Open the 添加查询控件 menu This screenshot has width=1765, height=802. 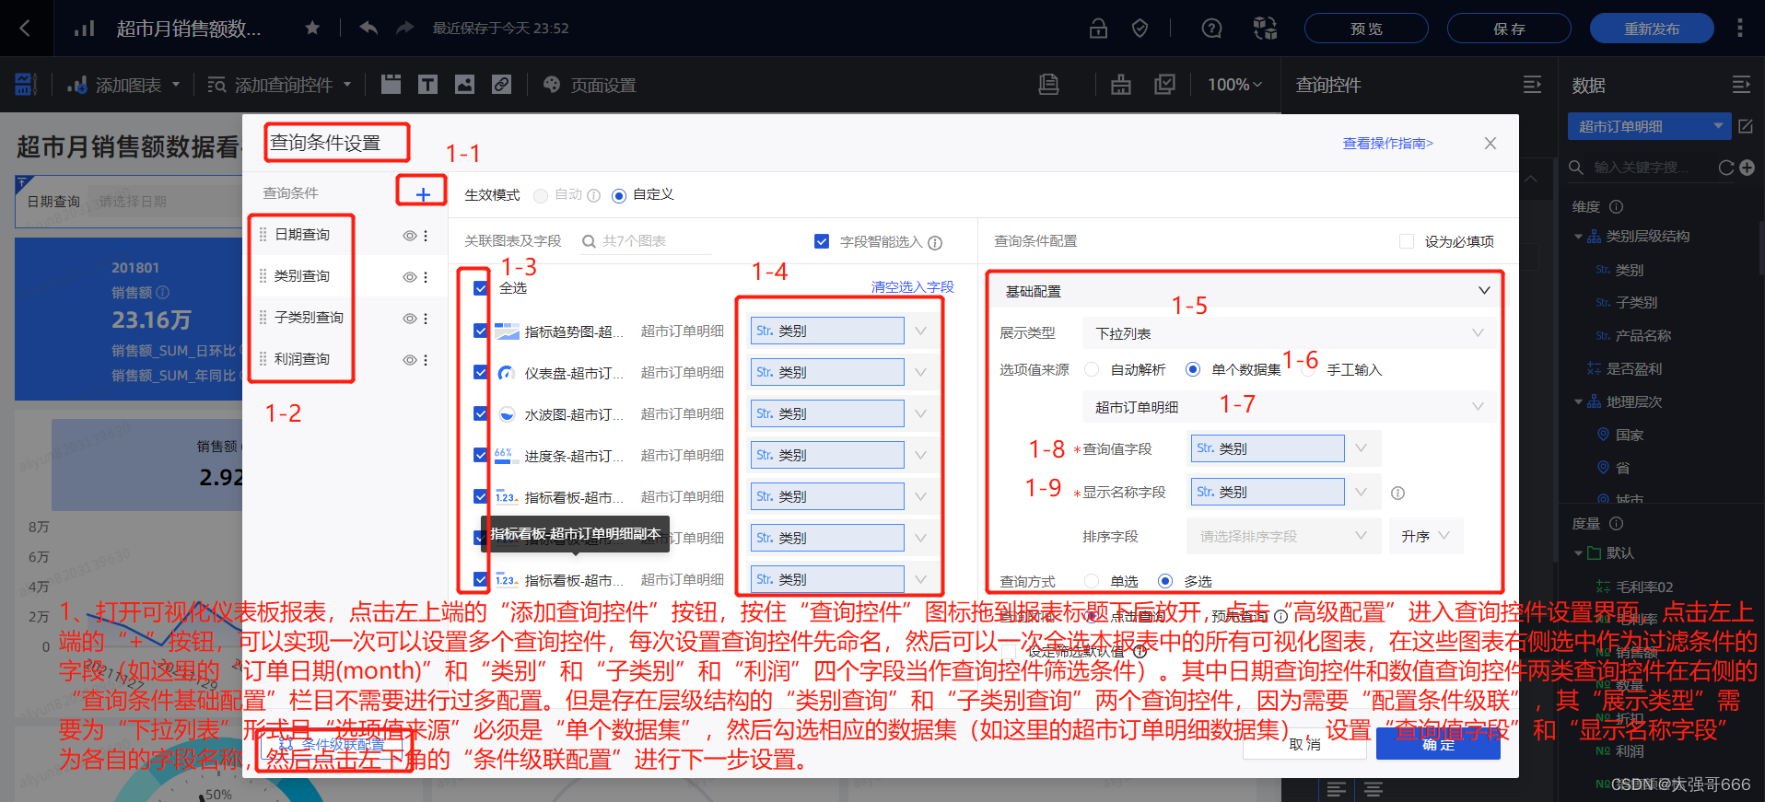click(280, 85)
